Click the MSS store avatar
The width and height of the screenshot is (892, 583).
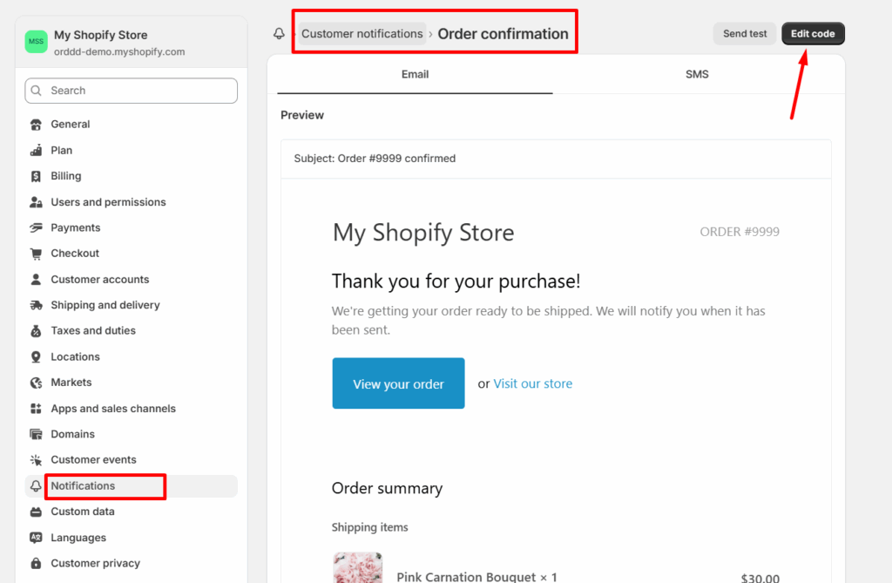(37, 42)
